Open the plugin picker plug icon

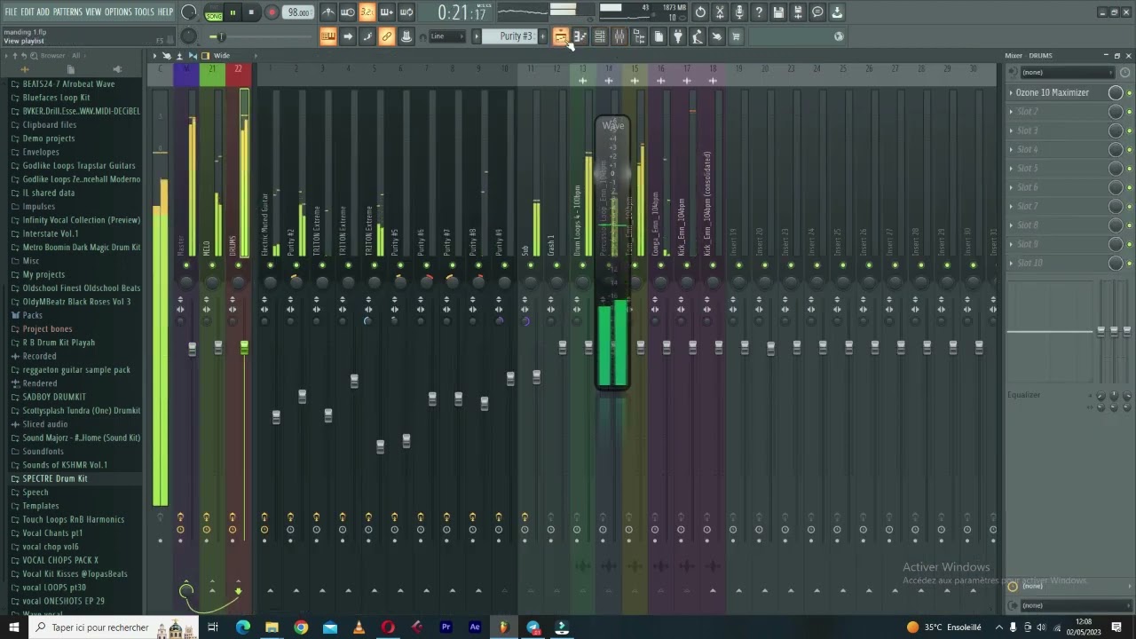tap(678, 36)
